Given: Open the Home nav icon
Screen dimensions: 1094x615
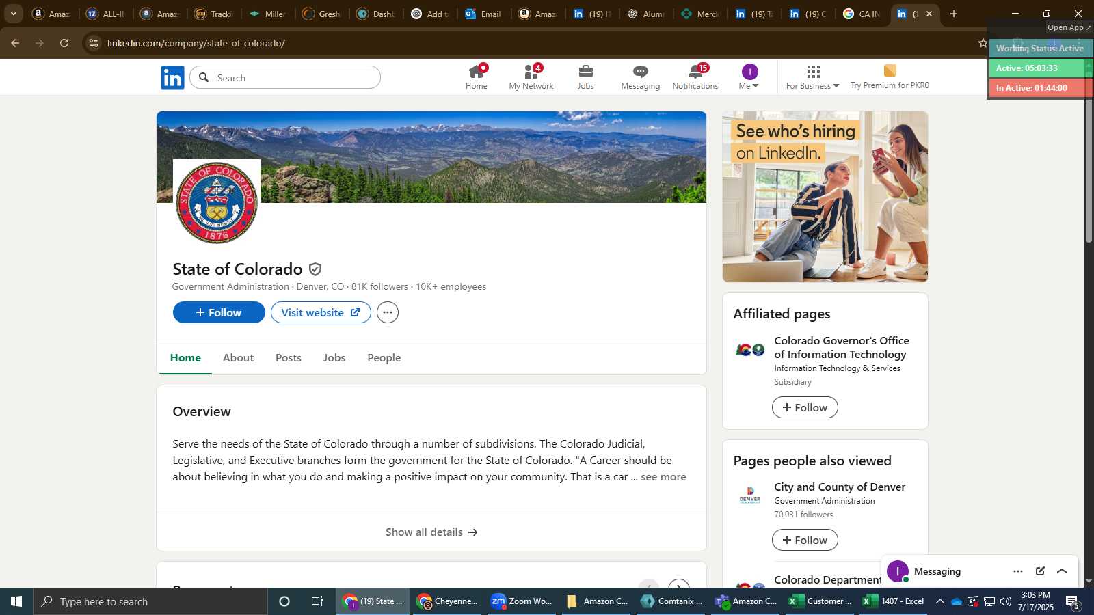Looking at the screenshot, I should [477, 77].
